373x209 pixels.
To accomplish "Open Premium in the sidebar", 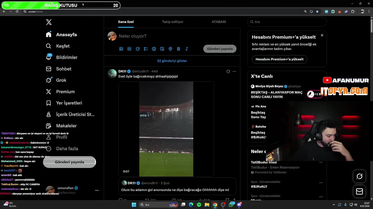I will coord(60,91).
